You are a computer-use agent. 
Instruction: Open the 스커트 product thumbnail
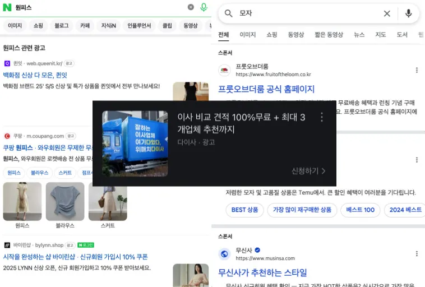point(108,203)
